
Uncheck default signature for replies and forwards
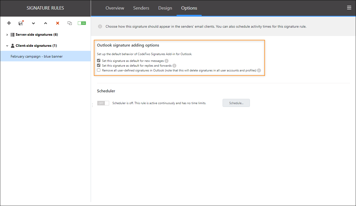[99, 66]
